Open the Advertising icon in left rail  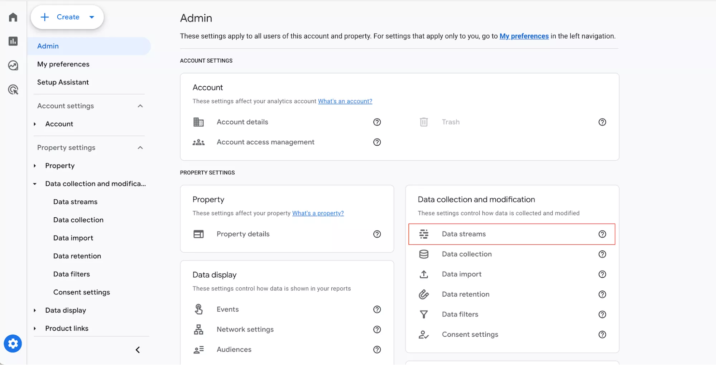(13, 89)
